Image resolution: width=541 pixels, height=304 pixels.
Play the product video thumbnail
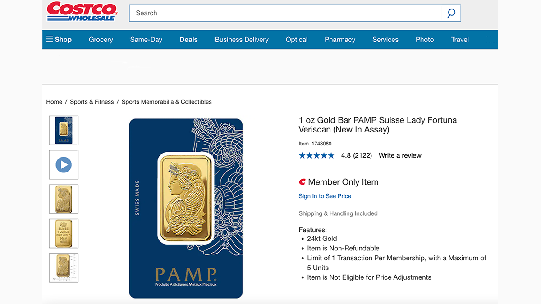(x=64, y=165)
